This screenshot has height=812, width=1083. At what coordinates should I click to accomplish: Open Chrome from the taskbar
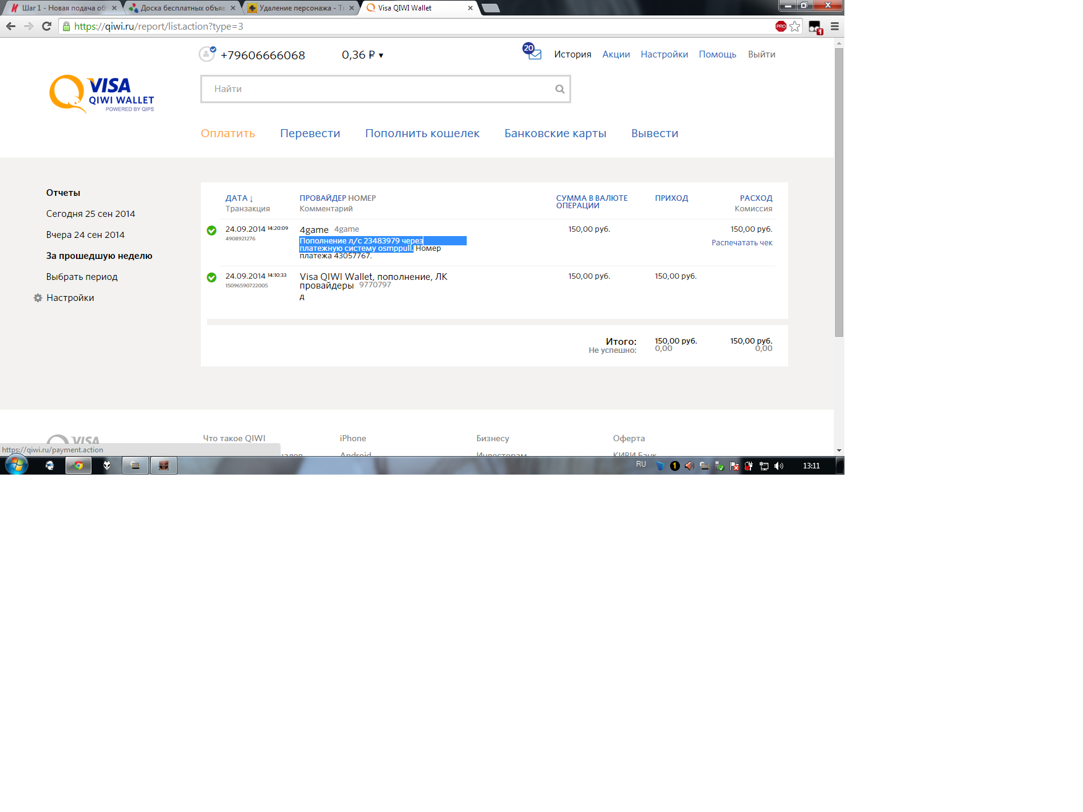coord(79,465)
